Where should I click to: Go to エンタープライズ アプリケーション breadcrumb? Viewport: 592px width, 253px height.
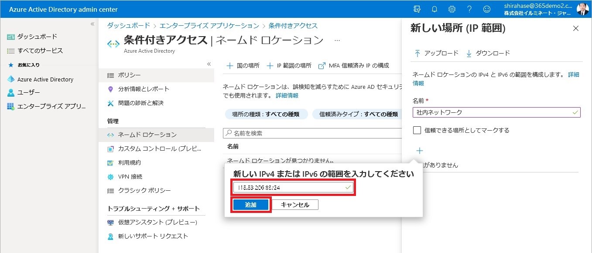(x=209, y=26)
